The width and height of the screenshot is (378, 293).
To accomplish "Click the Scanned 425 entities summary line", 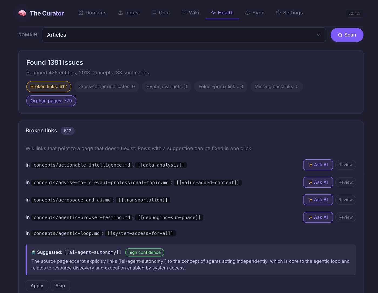I will (89, 73).
